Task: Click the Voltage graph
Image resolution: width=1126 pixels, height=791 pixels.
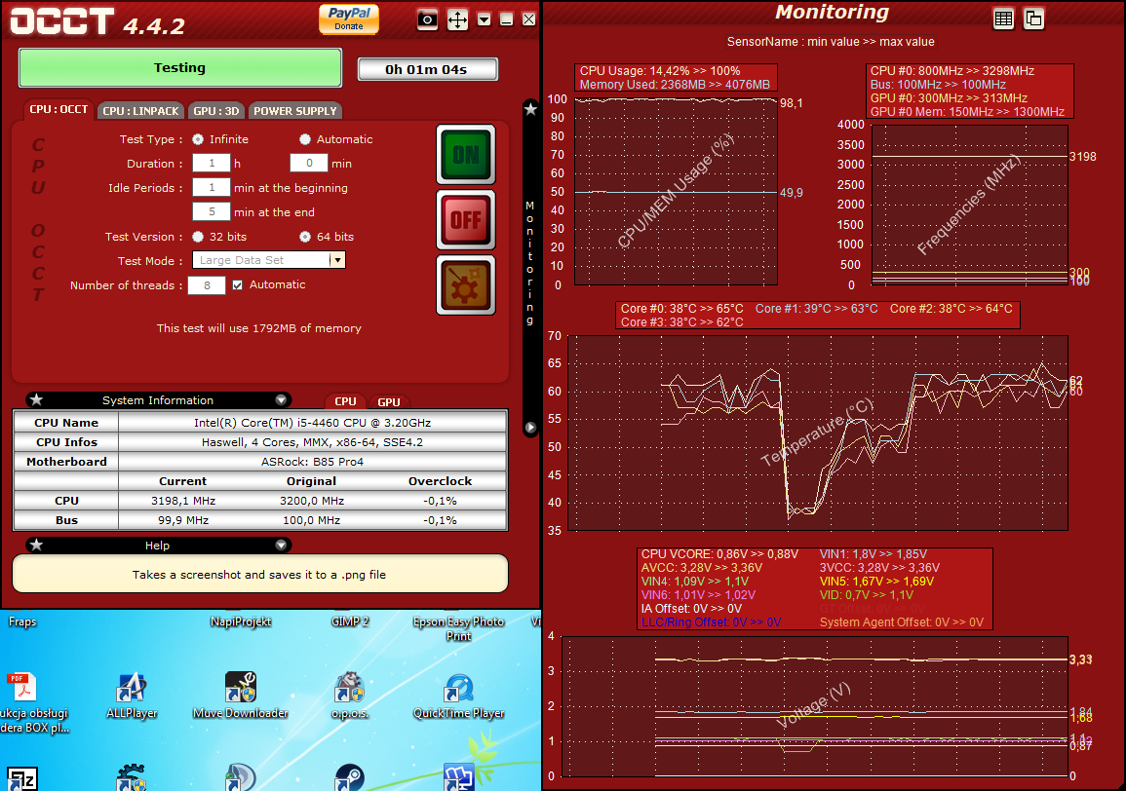Action: [x=815, y=706]
